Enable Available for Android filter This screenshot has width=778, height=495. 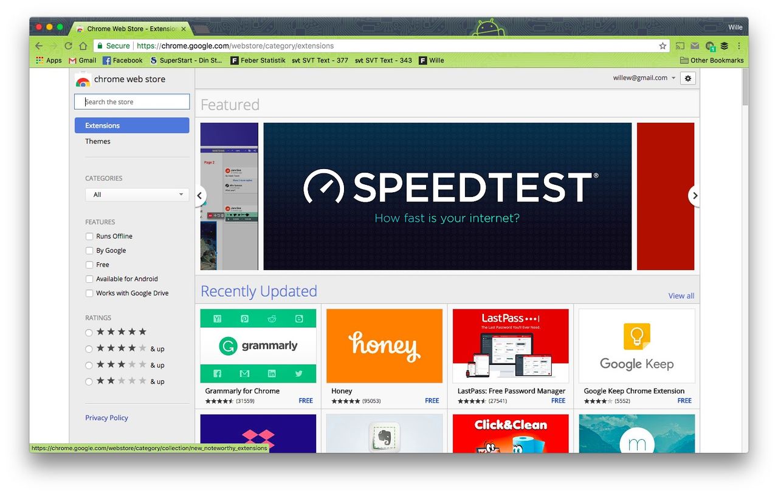click(x=89, y=279)
